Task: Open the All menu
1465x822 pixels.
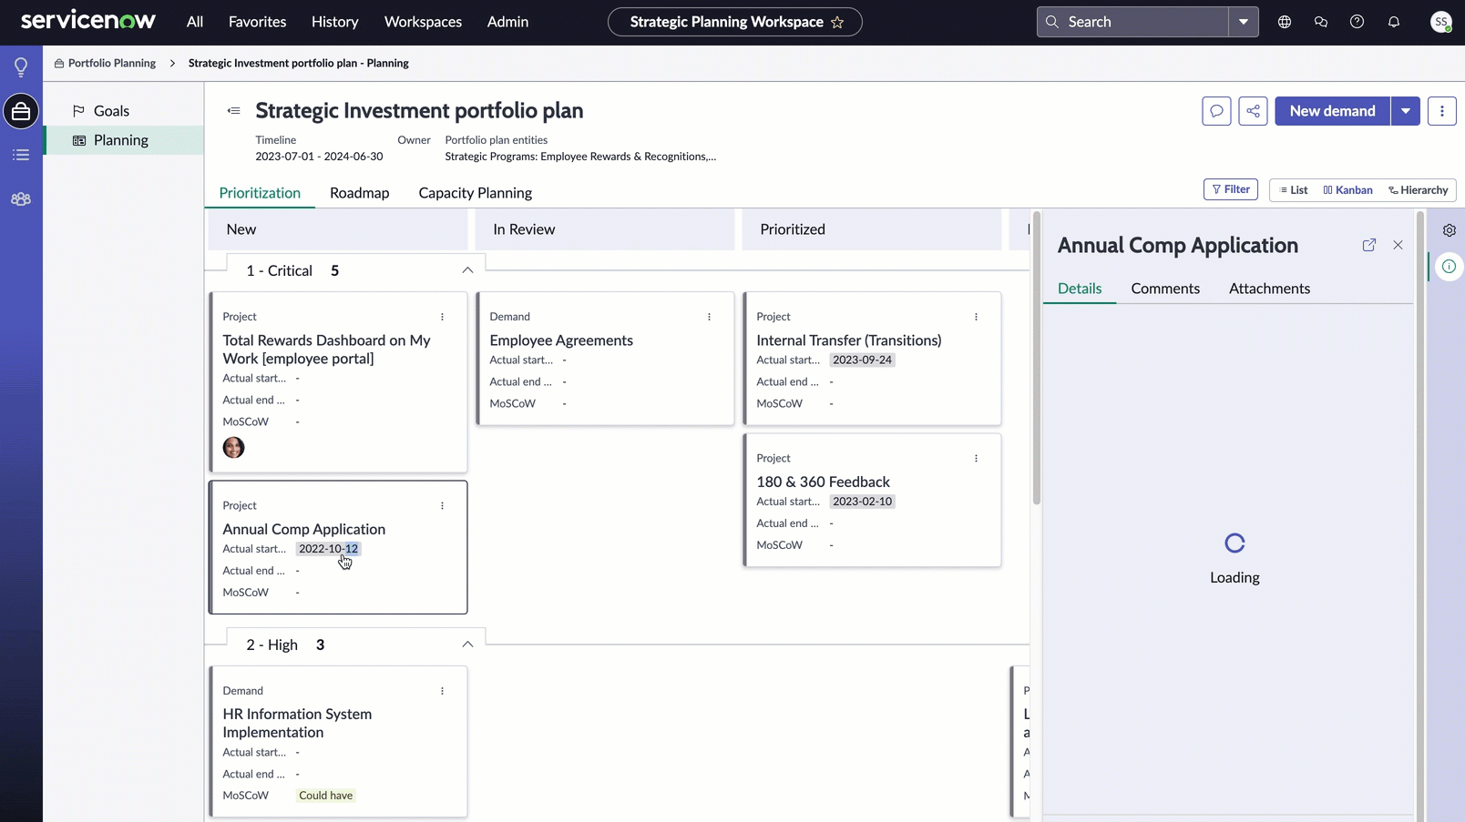Action: click(x=195, y=22)
